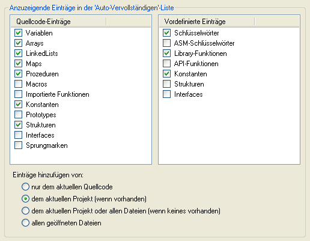Enable Prototypes in Quellcode-Einträge list

[18, 115]
